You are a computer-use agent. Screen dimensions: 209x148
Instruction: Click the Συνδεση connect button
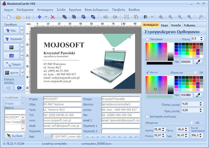pos(15,136)
